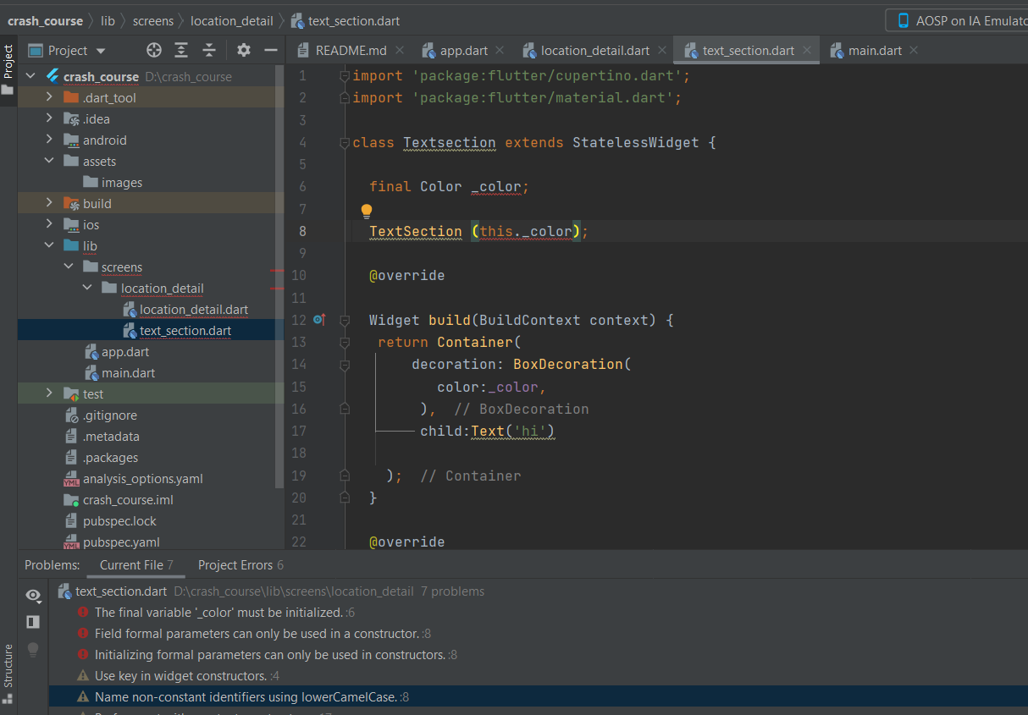The height and width of the screenshot is (715, 1028).
Task: Open the Project Errors tab
Action: point(240,565)
